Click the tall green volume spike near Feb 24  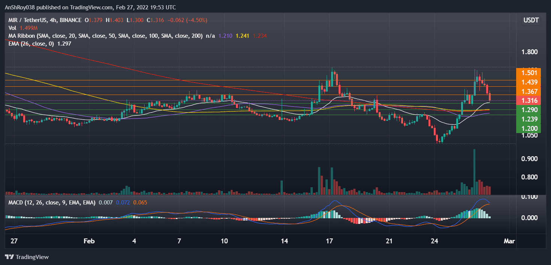[474, 172]
